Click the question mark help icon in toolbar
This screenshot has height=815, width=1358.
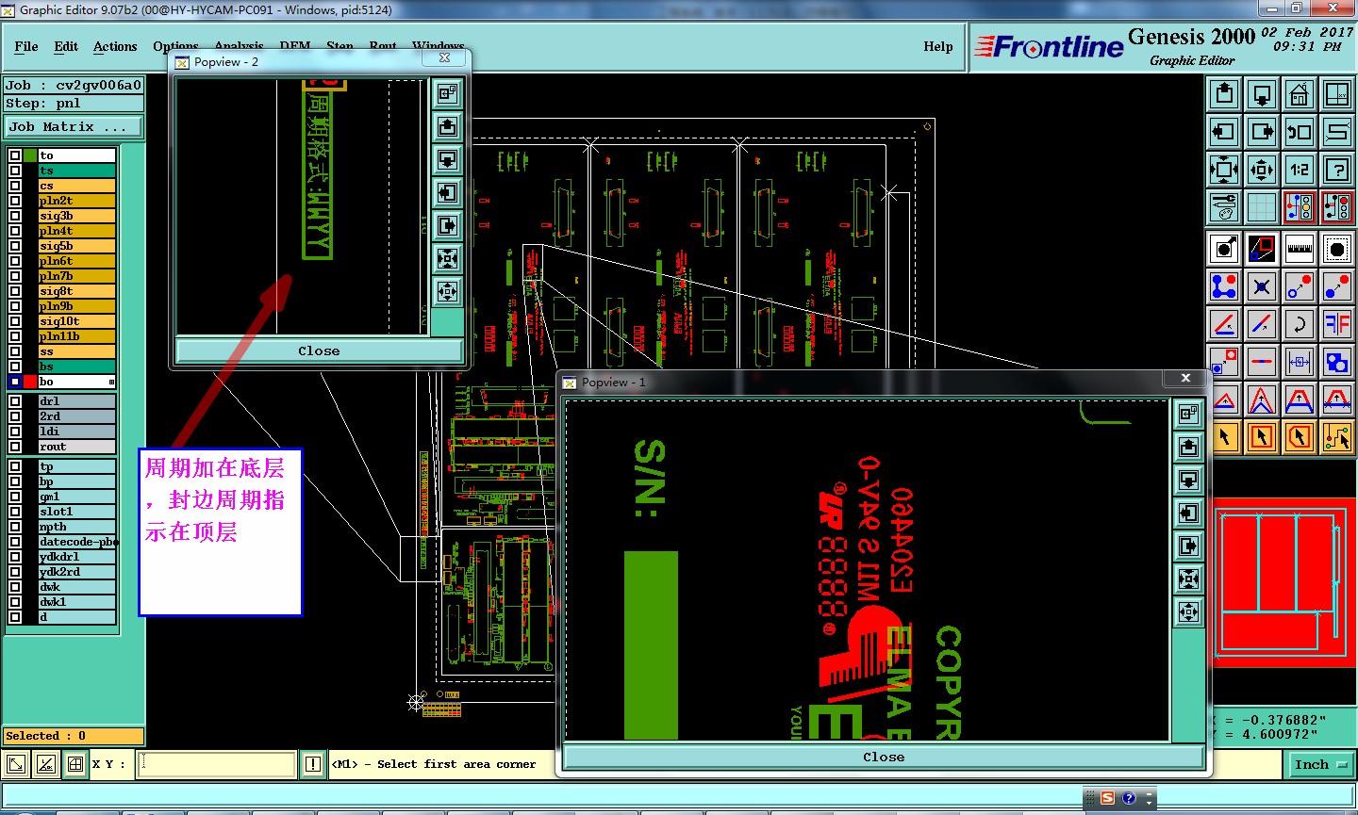[1337, 170]
